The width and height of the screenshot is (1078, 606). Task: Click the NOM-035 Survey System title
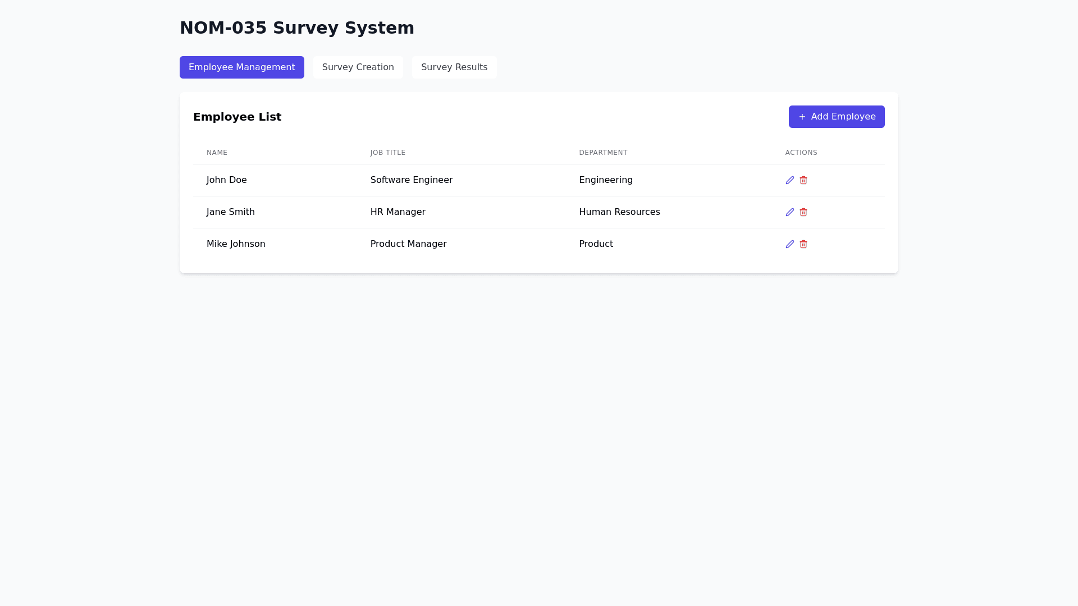point(296,28)
